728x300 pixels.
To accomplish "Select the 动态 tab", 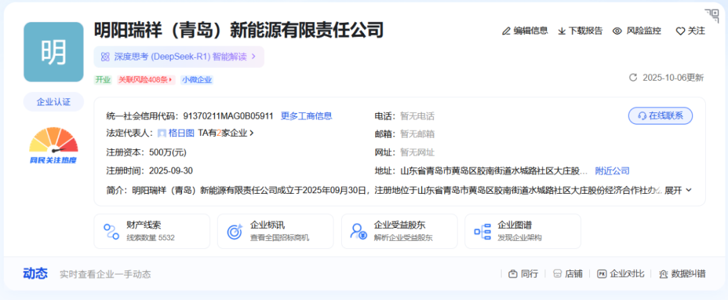I will point(35,274).
